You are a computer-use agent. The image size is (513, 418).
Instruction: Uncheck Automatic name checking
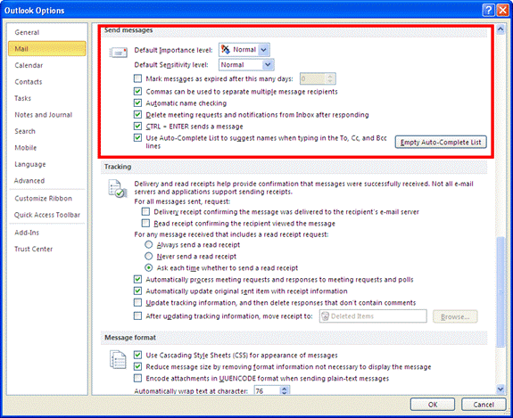(137, 103)
